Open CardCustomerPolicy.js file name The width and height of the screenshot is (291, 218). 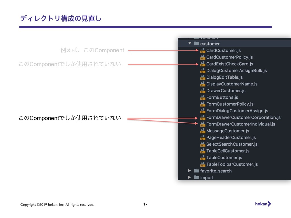tap(230, 57)
